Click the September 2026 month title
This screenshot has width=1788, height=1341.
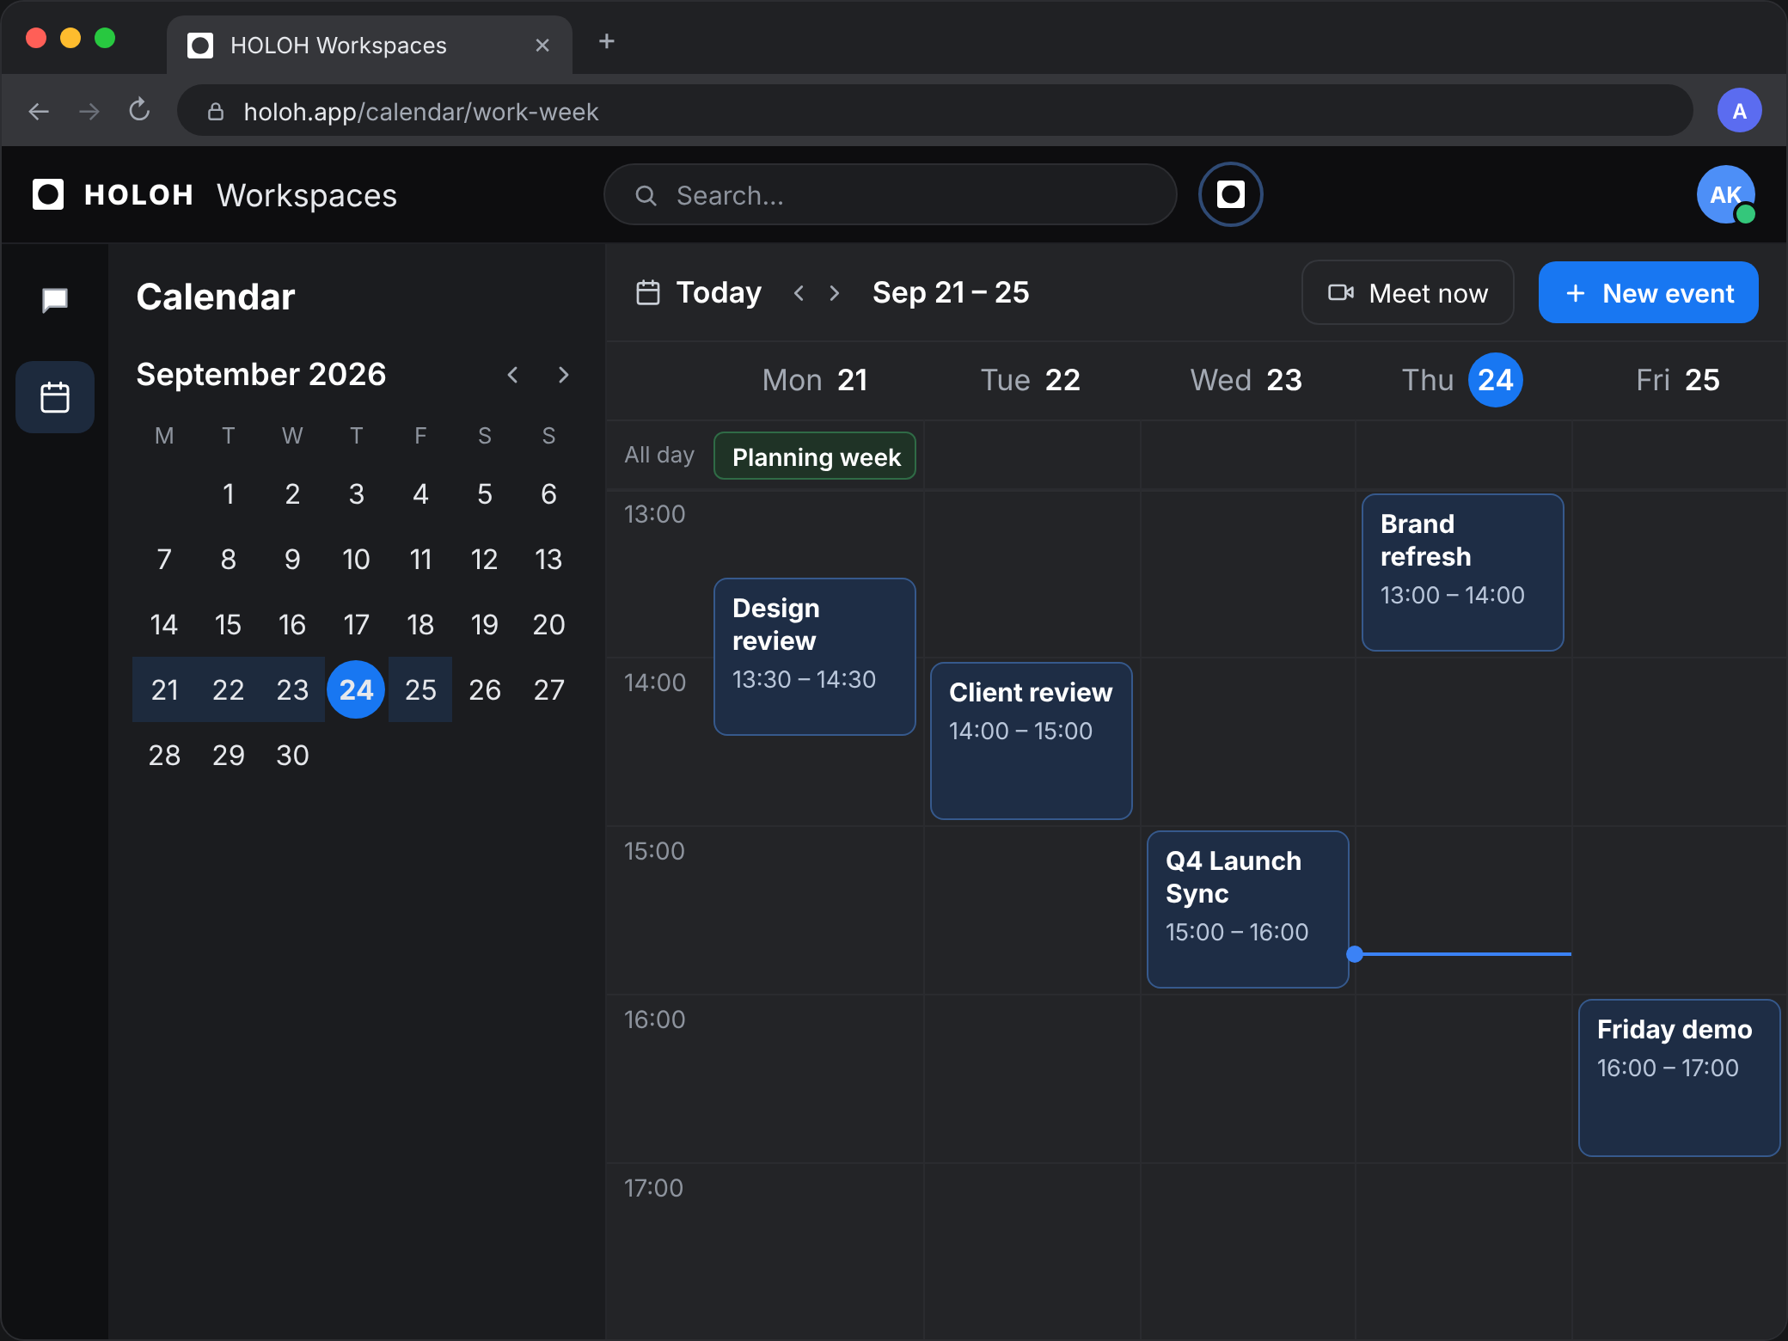coord(261,375)
